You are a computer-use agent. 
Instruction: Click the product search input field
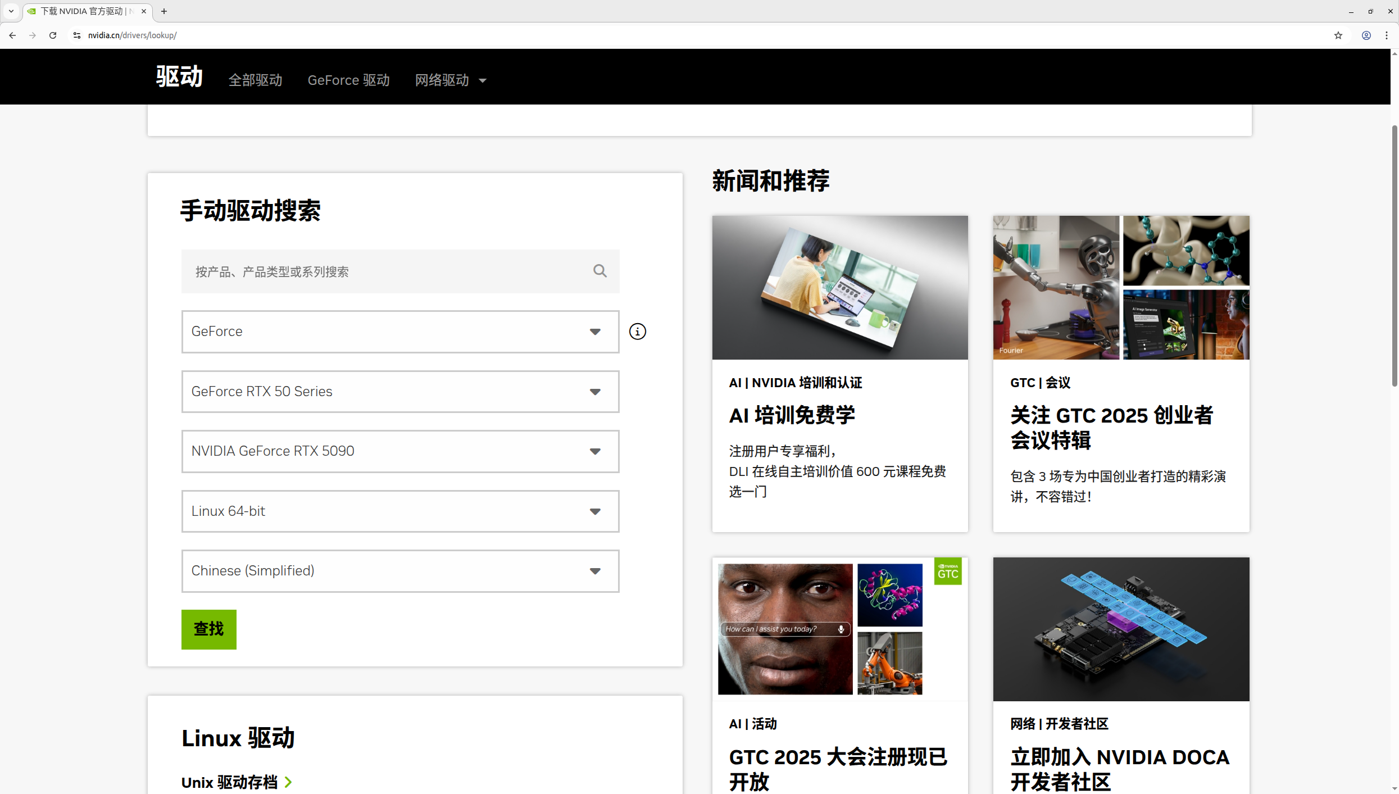388,272
